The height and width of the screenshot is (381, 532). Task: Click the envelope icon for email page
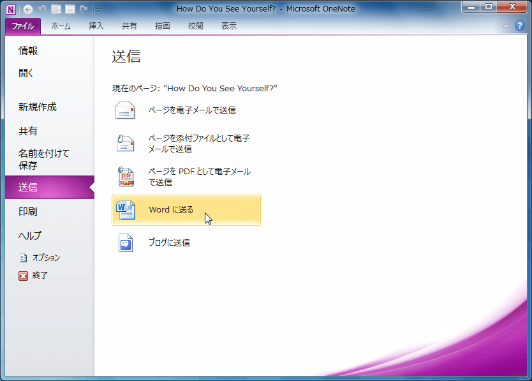(125, 110)
